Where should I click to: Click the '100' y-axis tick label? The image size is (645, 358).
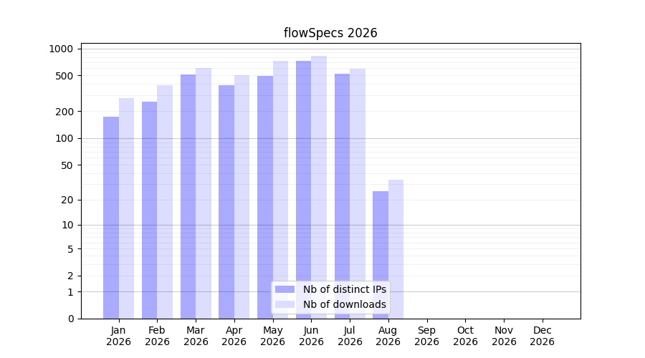[64, 138]
